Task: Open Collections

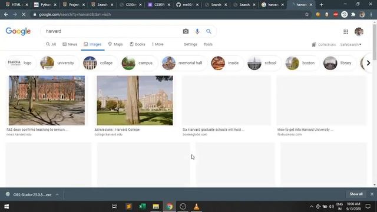Action: coord(324,45)
